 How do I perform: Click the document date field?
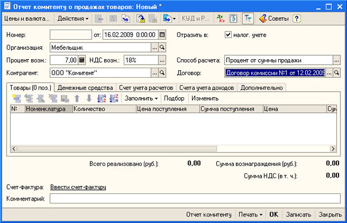tap(130, 35)
